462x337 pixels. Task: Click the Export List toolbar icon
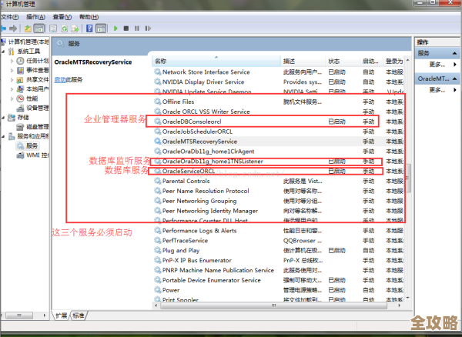pos(75,28)
